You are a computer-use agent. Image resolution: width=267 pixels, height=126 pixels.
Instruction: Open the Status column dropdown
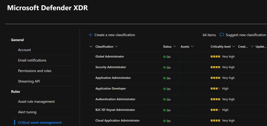coord(174,46)
